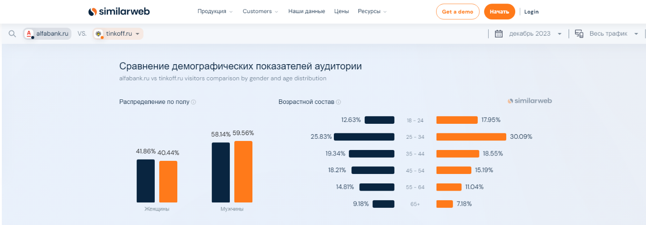Click the dark 55-64 age bar

(x=377, y=187)
